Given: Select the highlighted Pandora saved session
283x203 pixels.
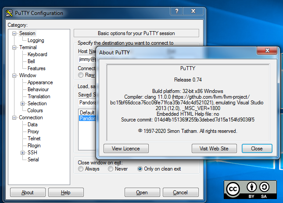Looking at the screenshot, I should click(87, 118).
